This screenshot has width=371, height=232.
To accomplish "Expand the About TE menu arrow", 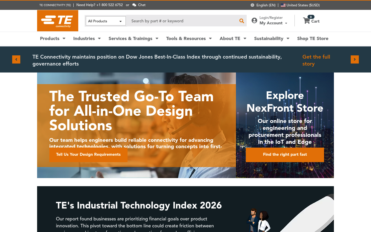I will pos(245,39).
